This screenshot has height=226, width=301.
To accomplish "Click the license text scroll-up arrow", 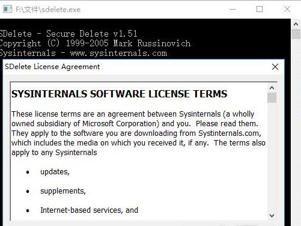I will [272, 88].
